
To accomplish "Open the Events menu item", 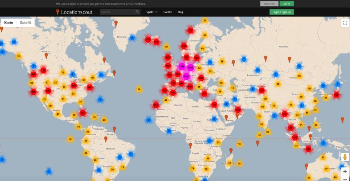I will click(x=167, y=12).
